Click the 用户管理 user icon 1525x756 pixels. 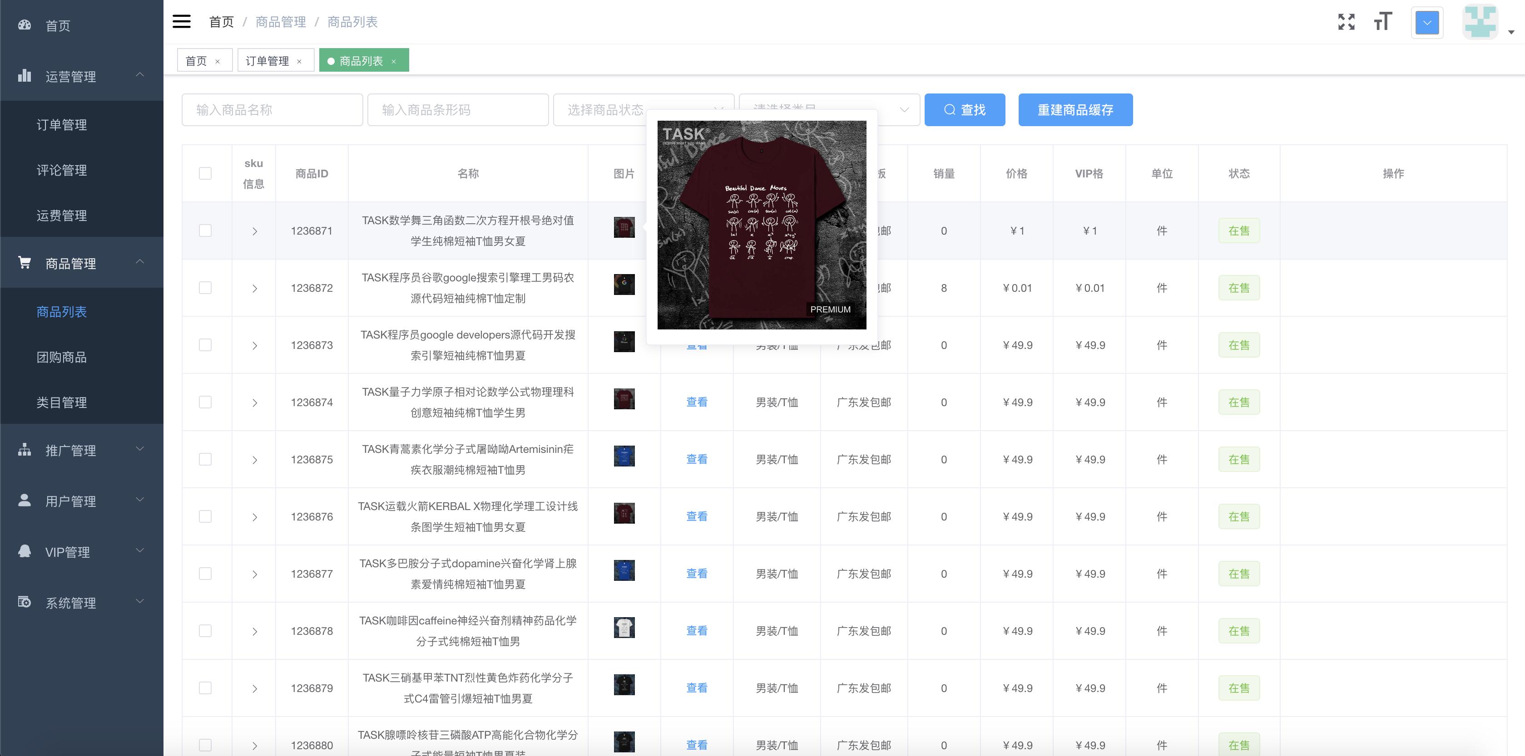(24, 501)
